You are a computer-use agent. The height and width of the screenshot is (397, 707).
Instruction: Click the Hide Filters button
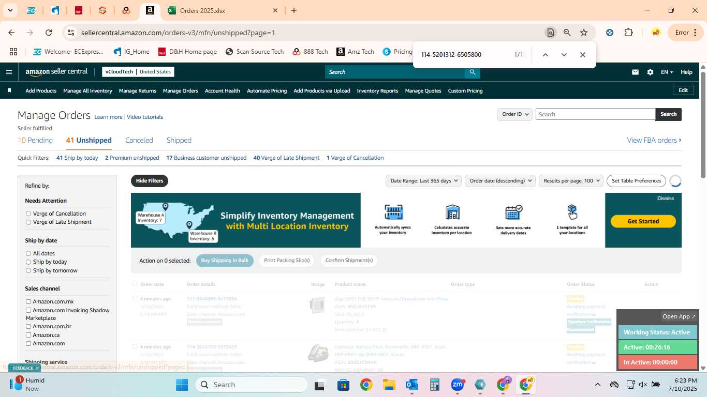[150, 181]
